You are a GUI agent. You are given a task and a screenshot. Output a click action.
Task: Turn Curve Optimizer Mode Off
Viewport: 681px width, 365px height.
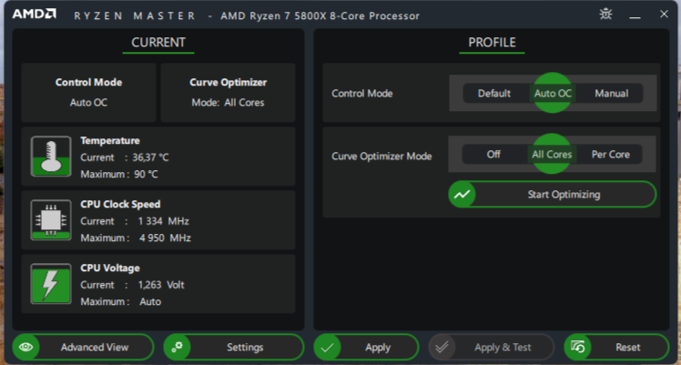(x=493, y=155)
